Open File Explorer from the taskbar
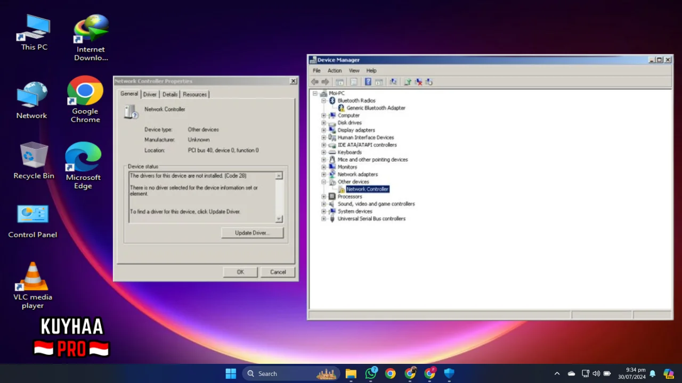The image size is (682, 383). click(x=351, y=373)
